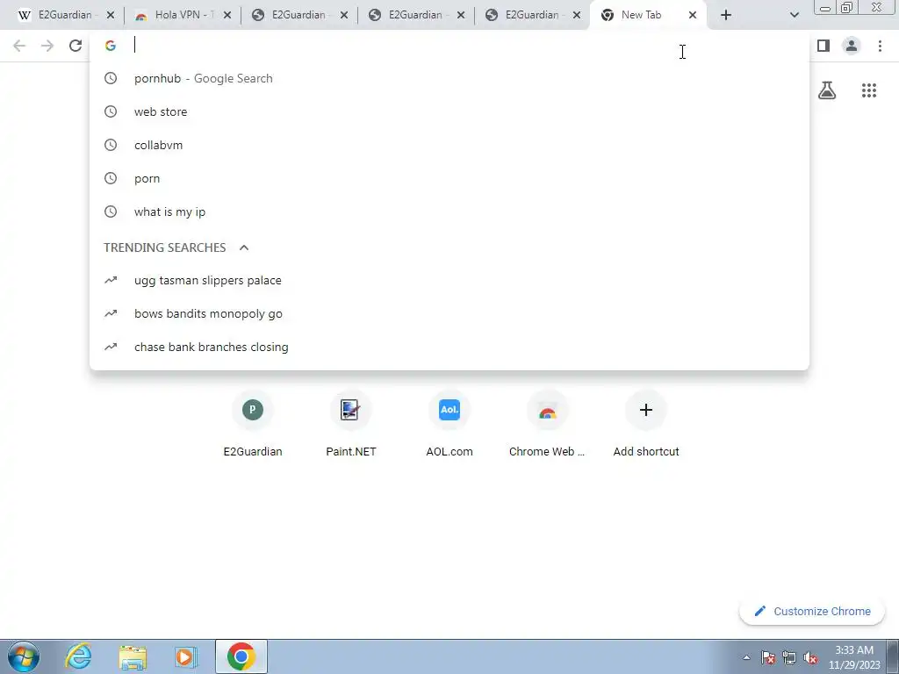
Task: Click the browser forward arrow
Action: [x=47, y=46]
